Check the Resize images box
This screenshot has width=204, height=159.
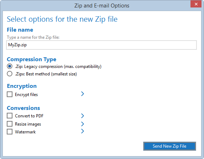click(x=10, y=124)
